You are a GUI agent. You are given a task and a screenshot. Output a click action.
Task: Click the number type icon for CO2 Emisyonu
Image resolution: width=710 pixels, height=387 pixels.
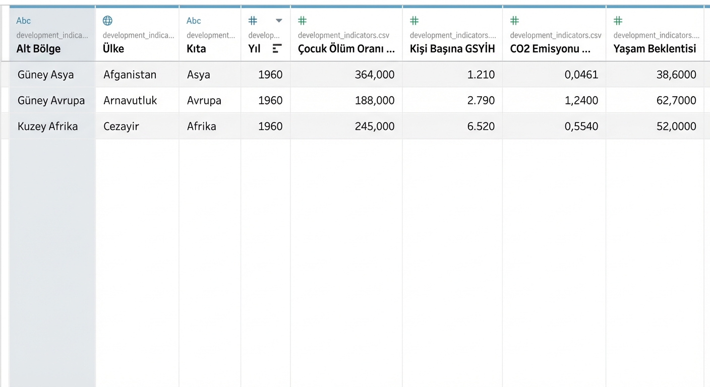point(514,21)
